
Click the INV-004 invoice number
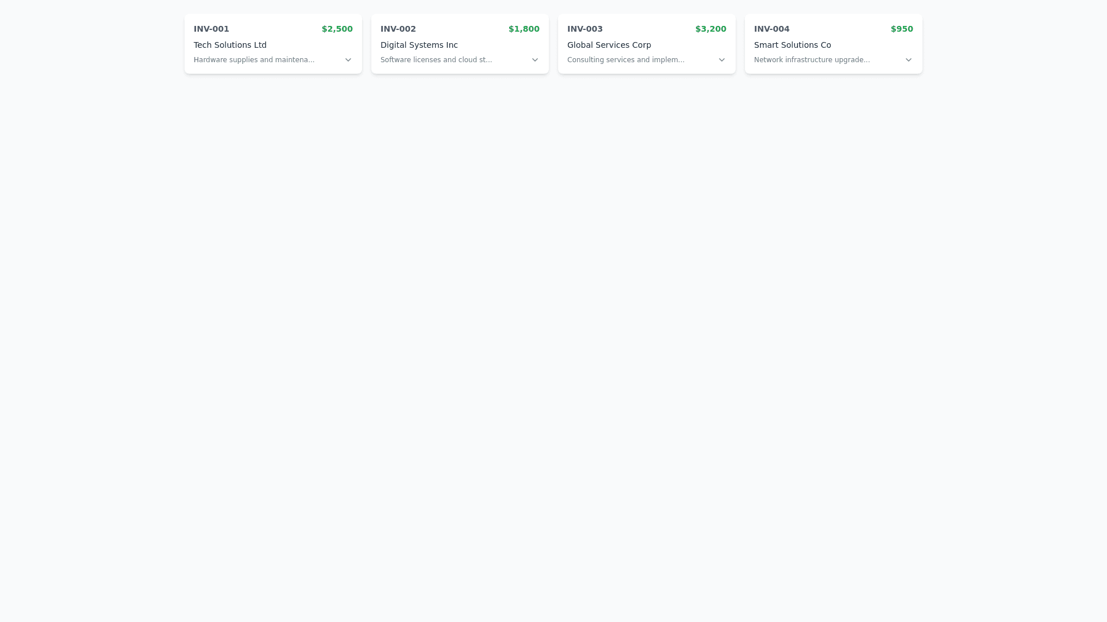point(772,29)
